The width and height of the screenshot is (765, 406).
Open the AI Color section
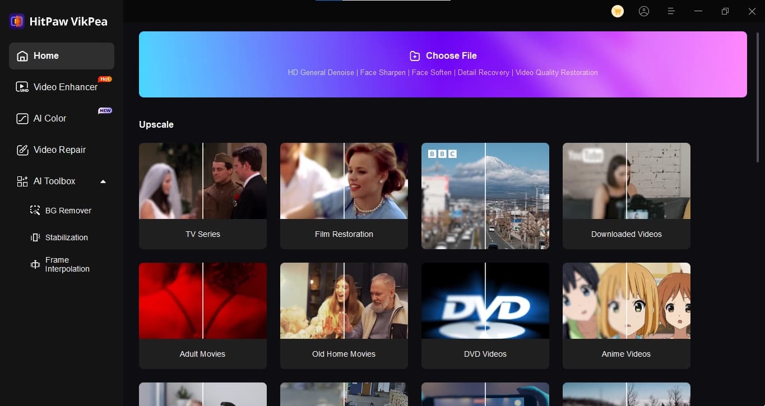tap(62, 119)
